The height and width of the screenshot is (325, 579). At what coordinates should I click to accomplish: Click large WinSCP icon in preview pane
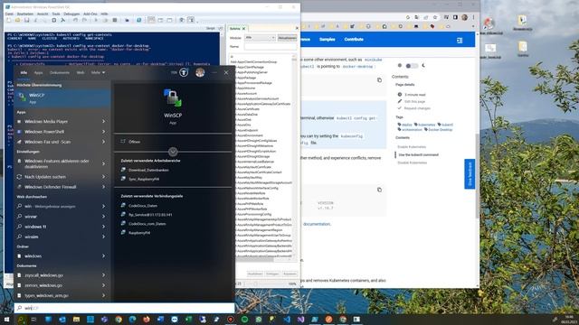[173, 98]
